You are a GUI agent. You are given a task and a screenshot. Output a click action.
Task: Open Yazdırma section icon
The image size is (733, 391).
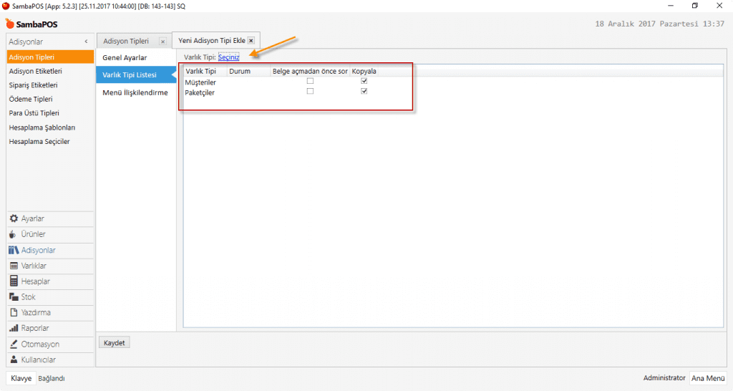(x=14, y=313)
